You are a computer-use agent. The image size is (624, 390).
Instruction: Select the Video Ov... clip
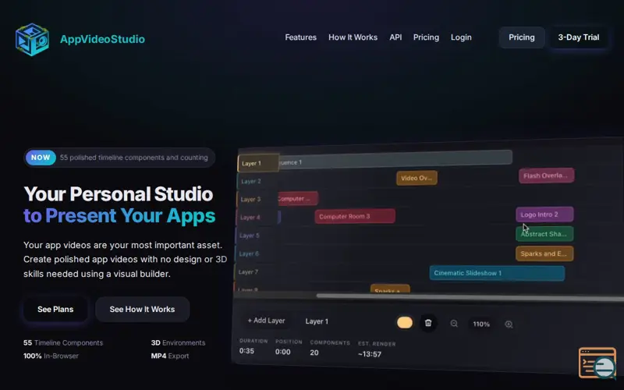coord(417,178)
